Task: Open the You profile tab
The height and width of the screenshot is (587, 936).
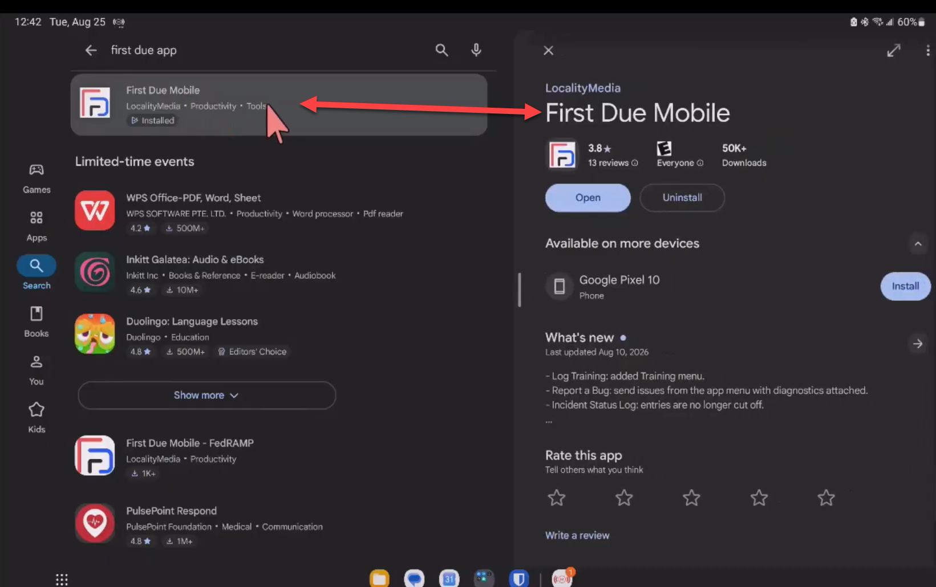Action: pos(37,370)
